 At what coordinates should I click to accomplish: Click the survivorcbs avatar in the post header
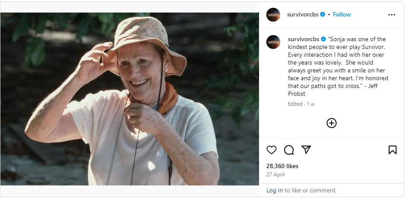pyautogui.click(x=273, y=15)
